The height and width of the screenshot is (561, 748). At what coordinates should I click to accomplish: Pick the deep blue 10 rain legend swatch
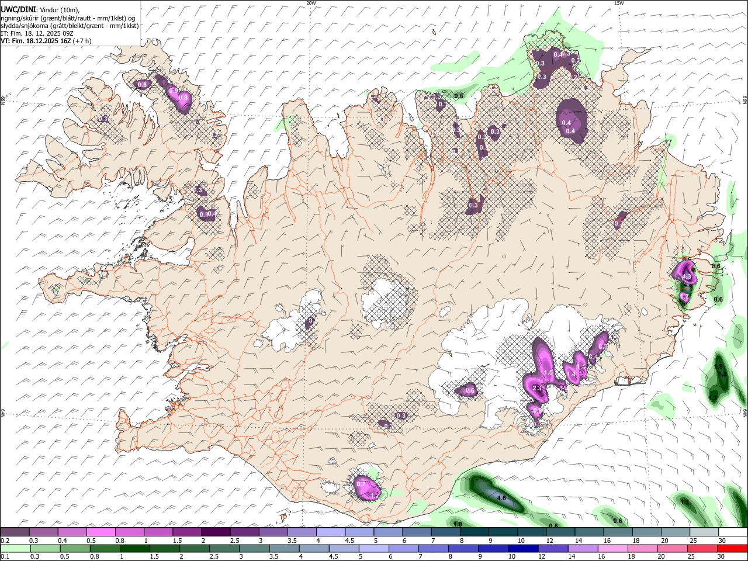523,549
